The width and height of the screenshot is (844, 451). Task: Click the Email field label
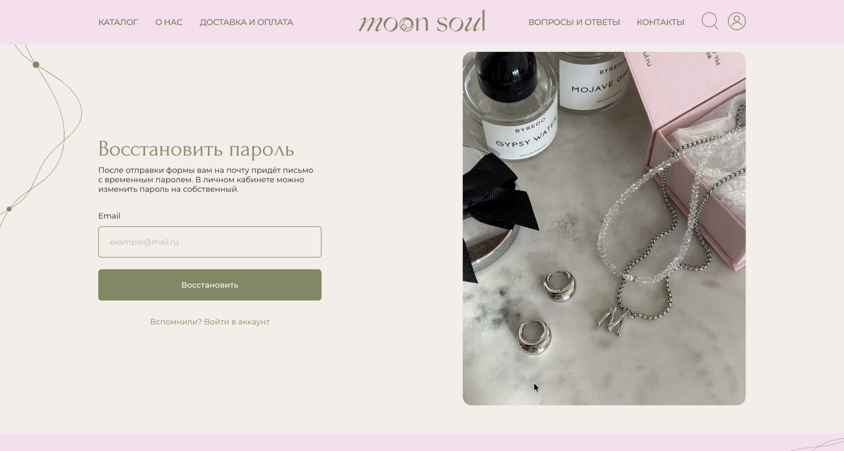click(x=109, y=216)
